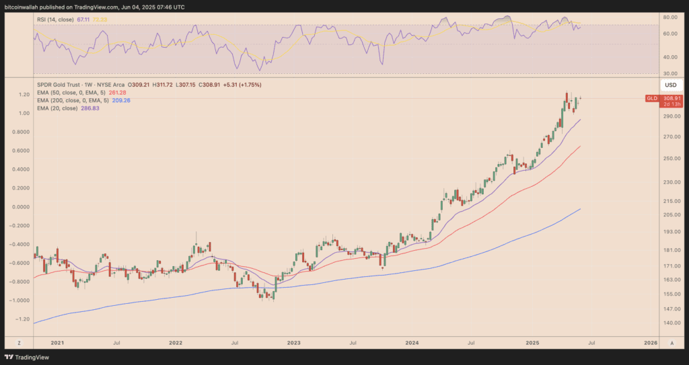
Task: Click the close price C308.91
Action: 210,85
